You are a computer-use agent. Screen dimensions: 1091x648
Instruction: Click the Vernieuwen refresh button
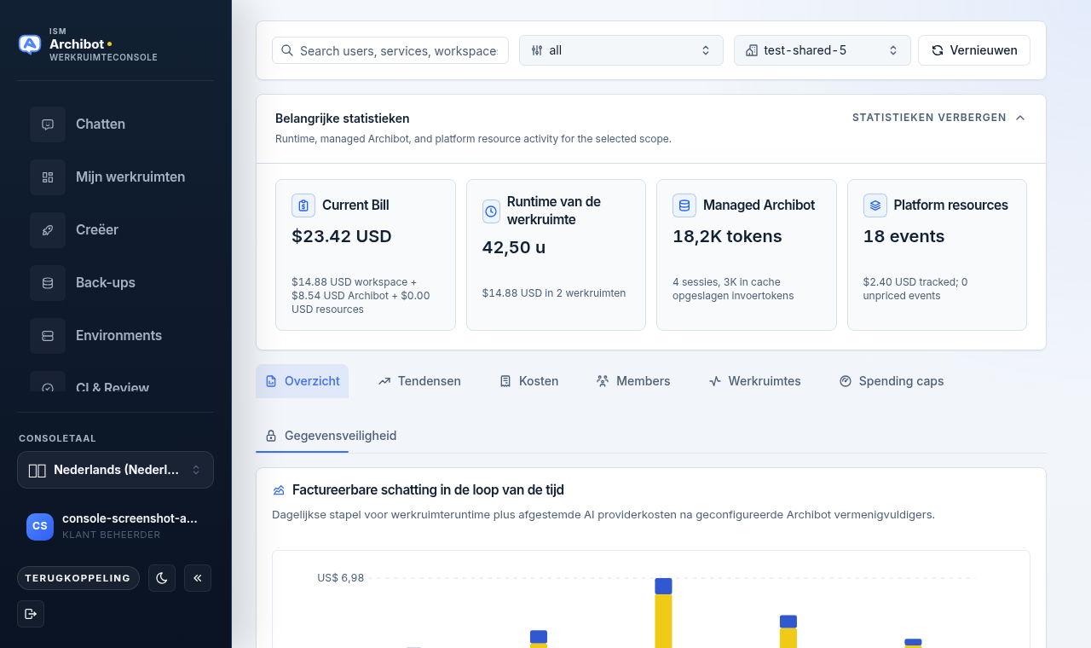pyautogui.click(x=974, y=50)
